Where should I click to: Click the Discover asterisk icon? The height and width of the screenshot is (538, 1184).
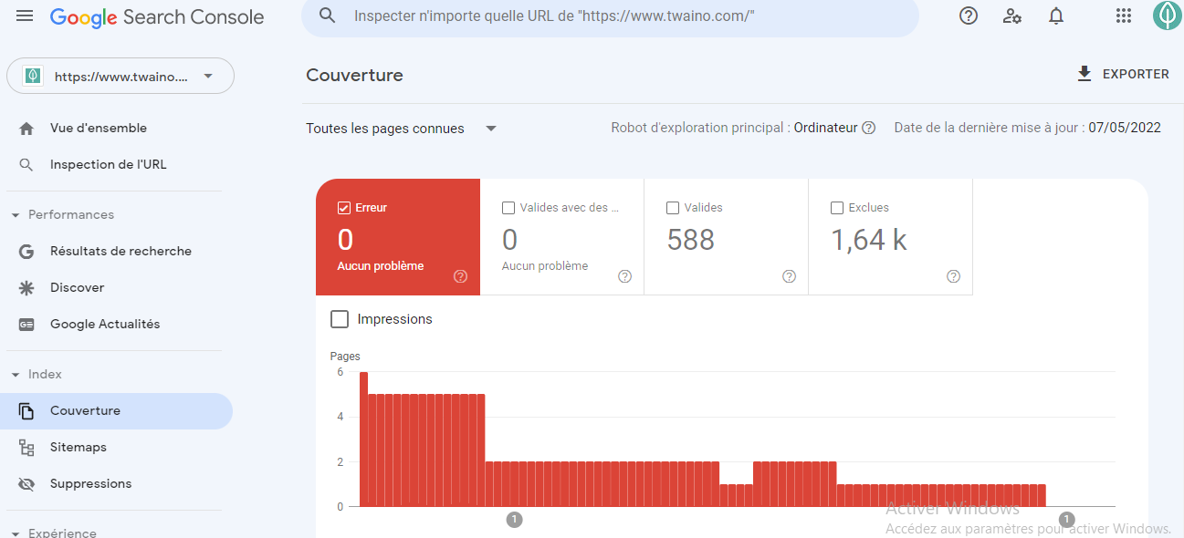pyautogui.click(x=26, y=288)
